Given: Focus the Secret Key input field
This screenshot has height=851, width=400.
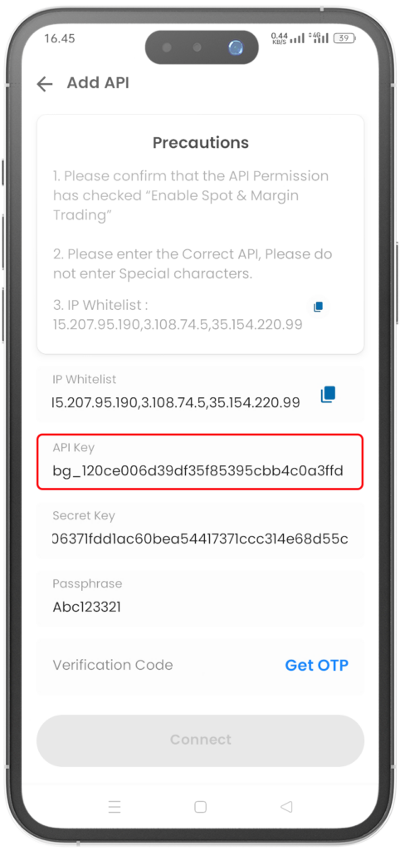Looking at the screenshot, I should pos(200,529).
